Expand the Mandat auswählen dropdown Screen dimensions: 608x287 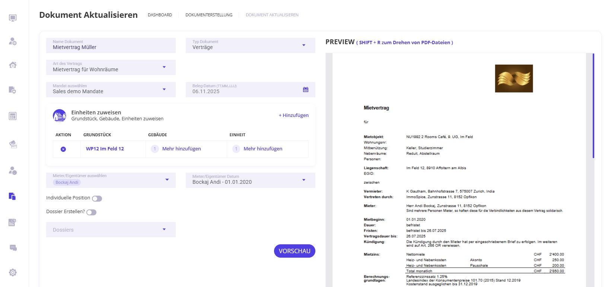click(164, 89)
